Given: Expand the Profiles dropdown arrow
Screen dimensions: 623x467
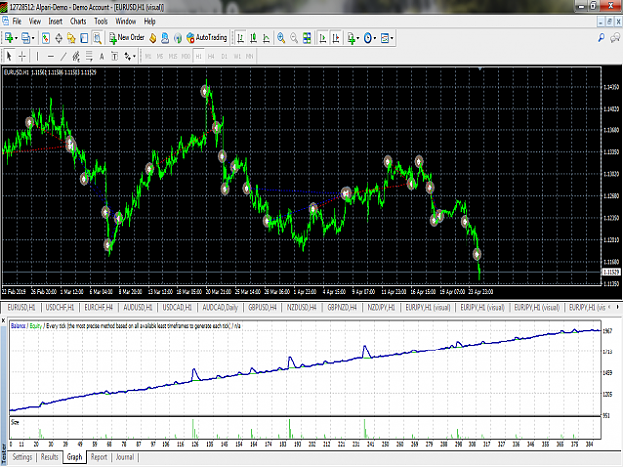Looking at the screenshot, I should [33, 38].
